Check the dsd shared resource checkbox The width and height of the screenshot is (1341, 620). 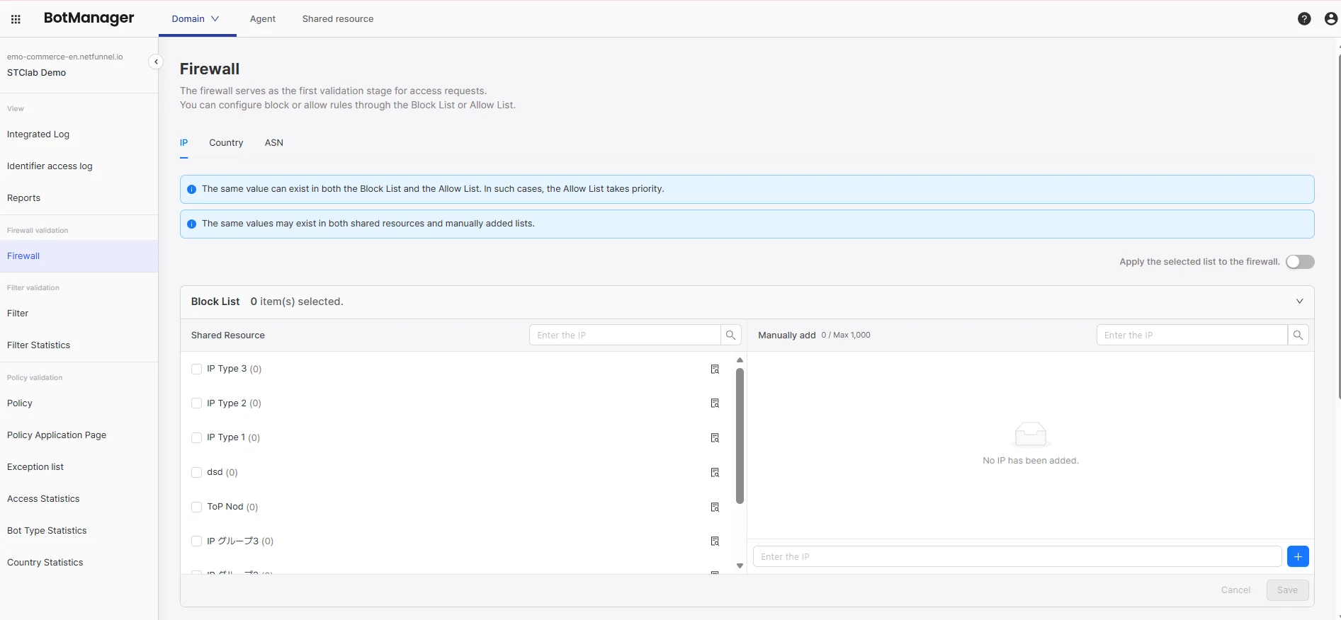click(x=197, y=473)
